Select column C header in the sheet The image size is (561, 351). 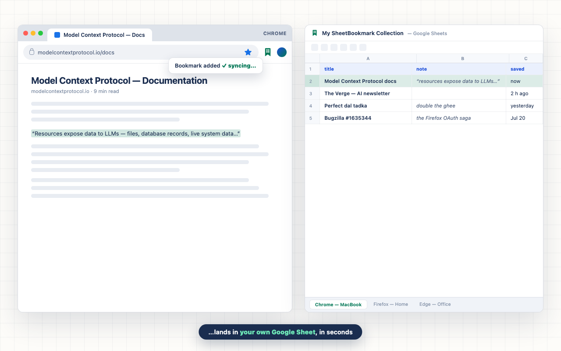tap(526, 58)
